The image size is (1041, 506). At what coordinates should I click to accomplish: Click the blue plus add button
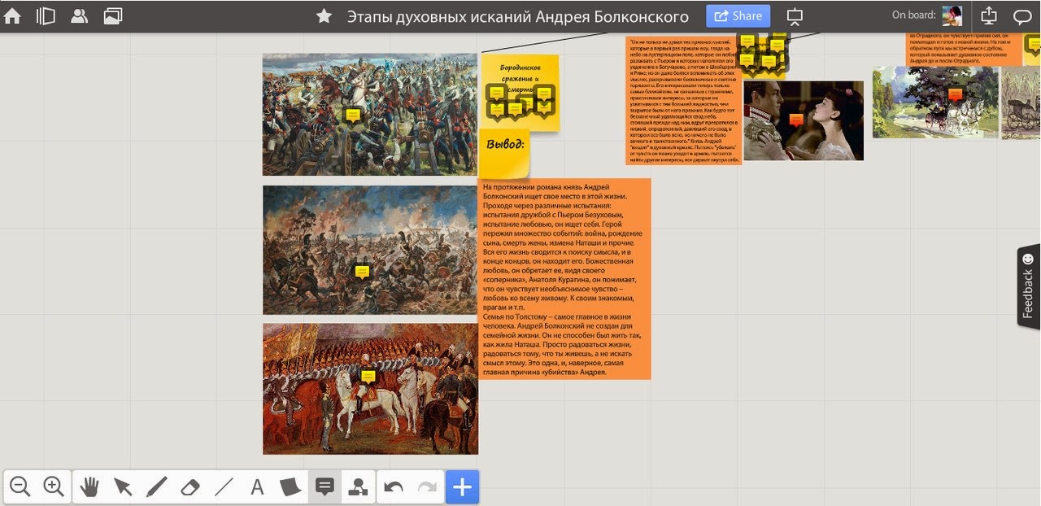[x=462, y=487]
